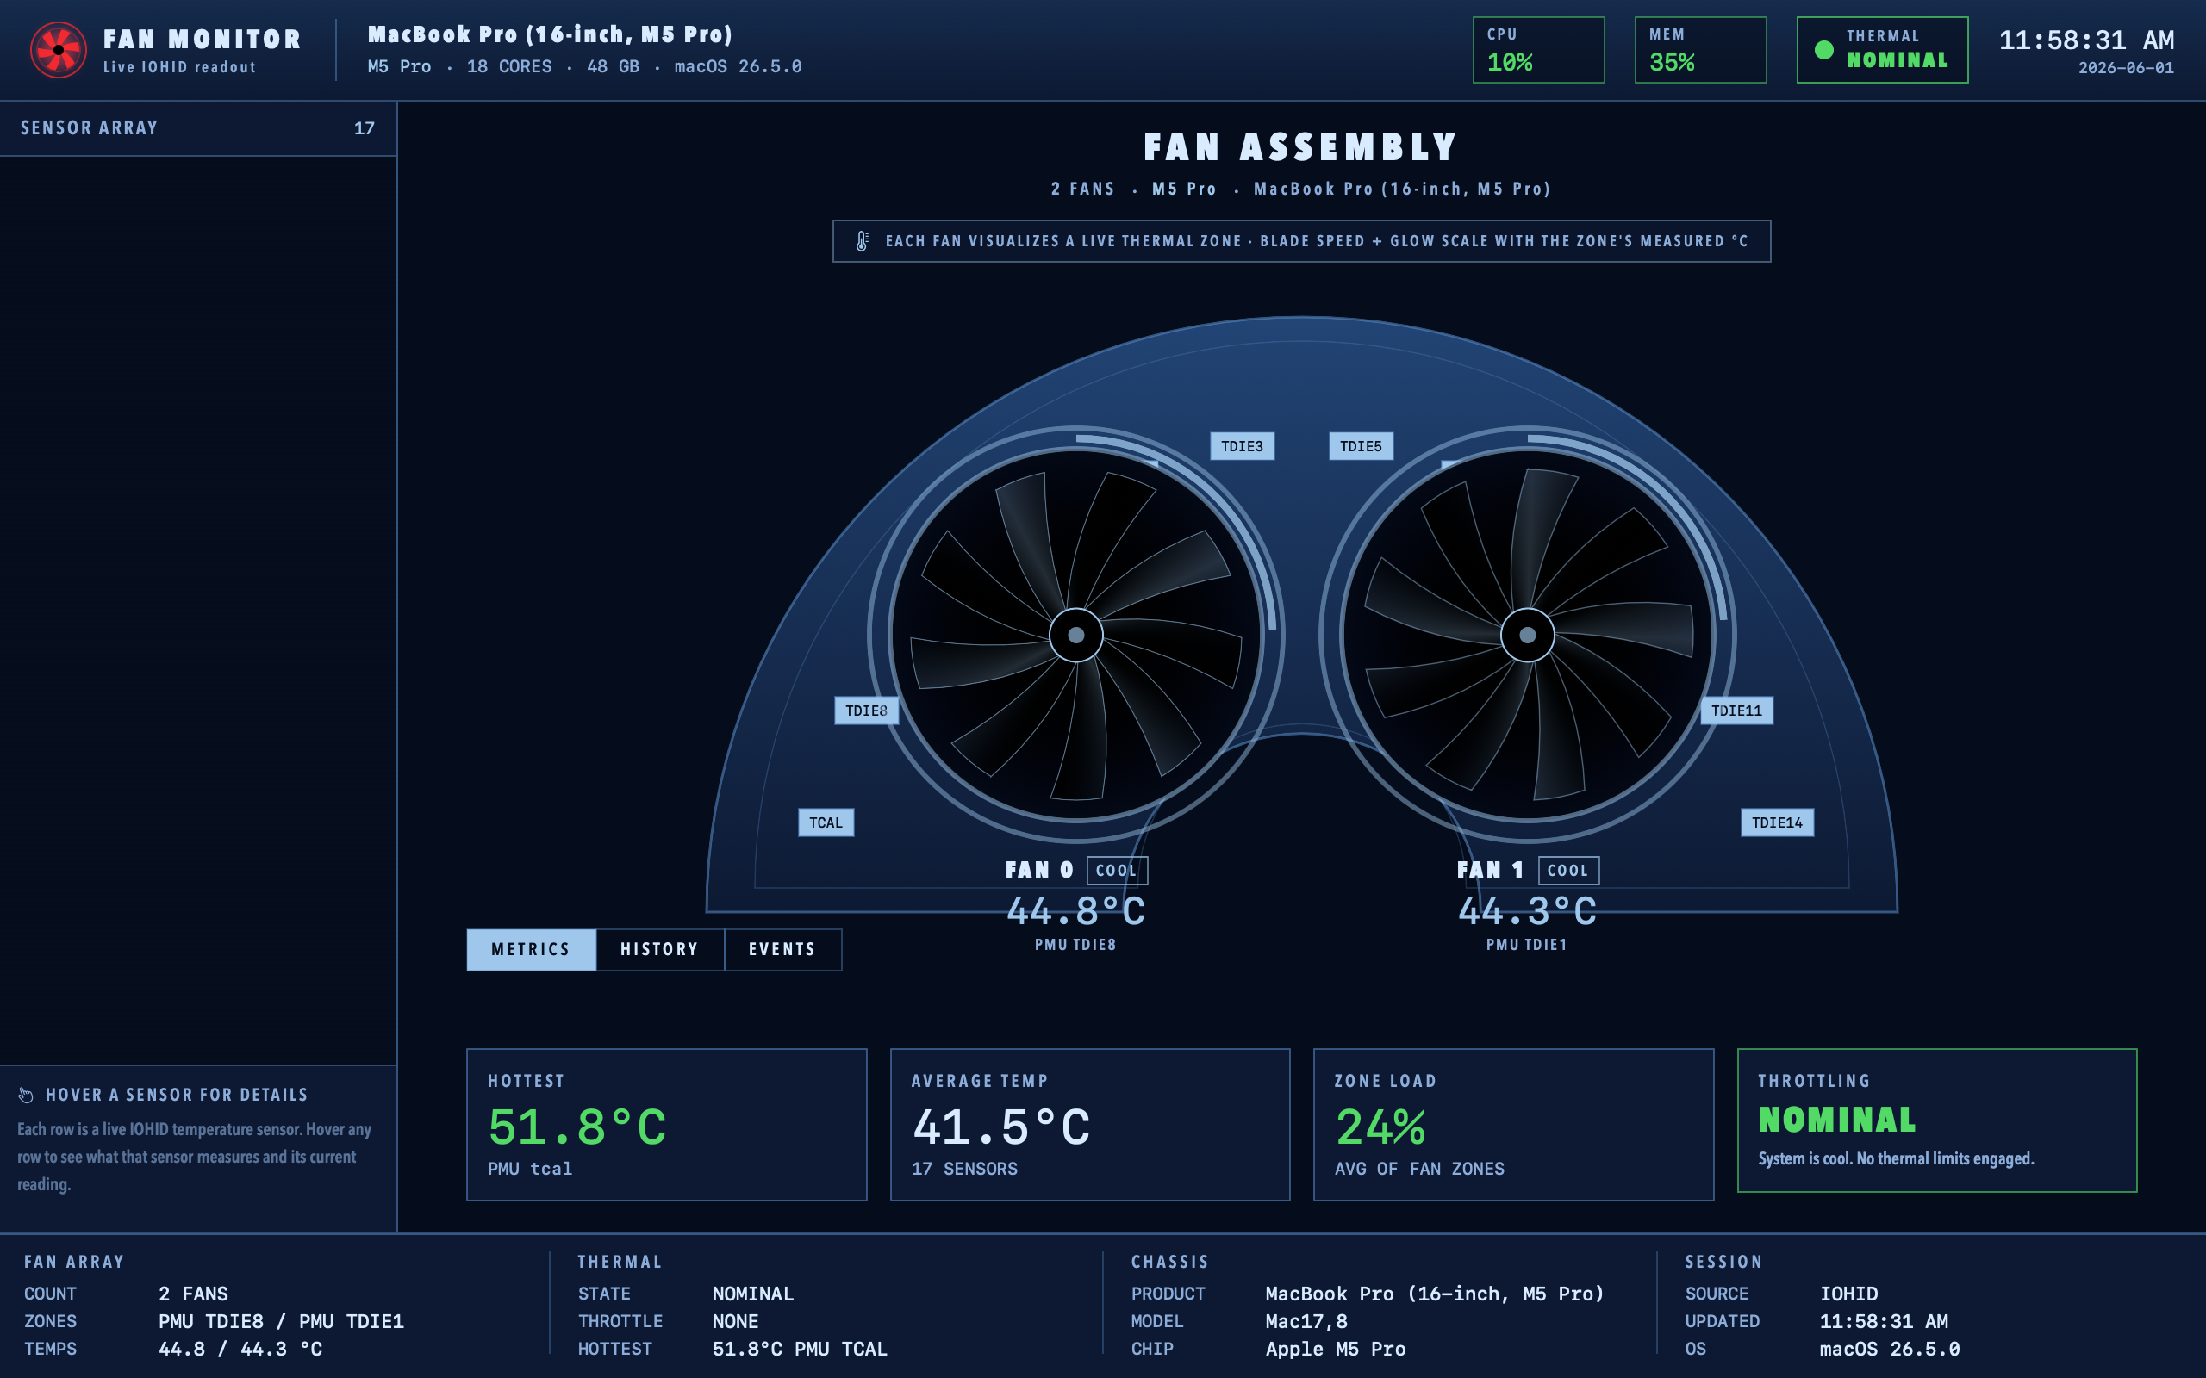Select the TDIE11 sensor tag
2206x1378 pixels.
1736,711
